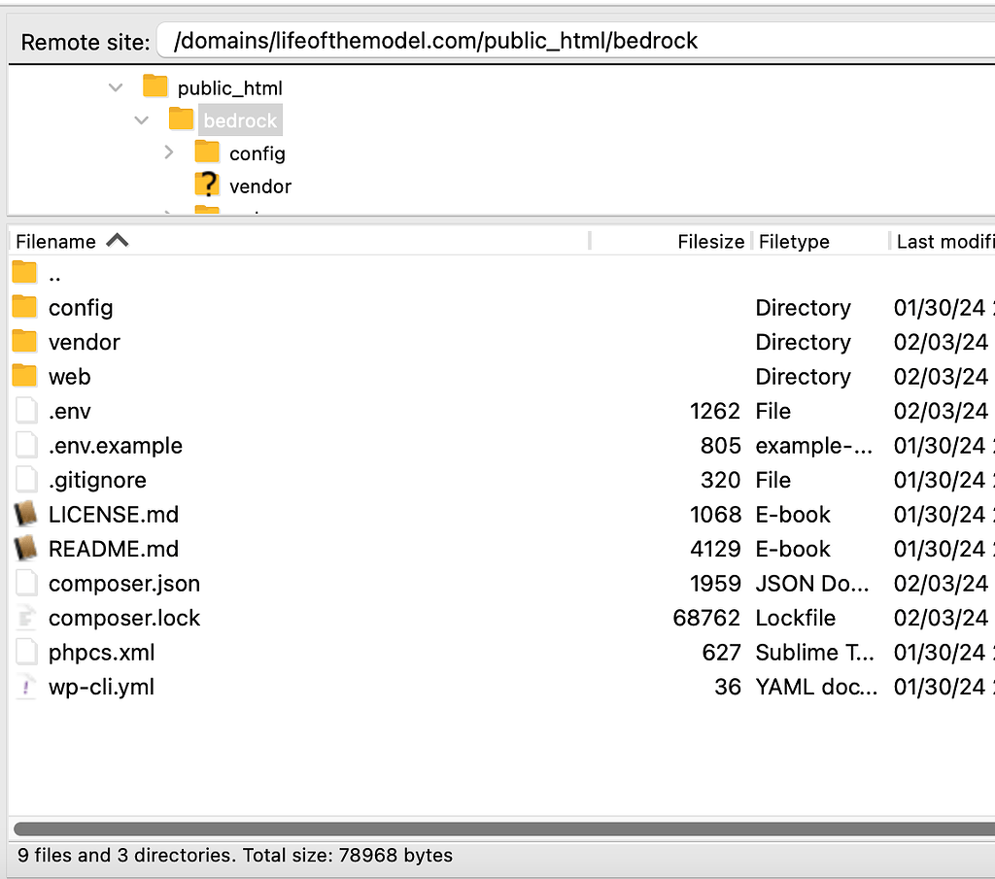Open the config folder icon in file list
Viewport: 995px width, 879px height.
[x=23, y=307]
